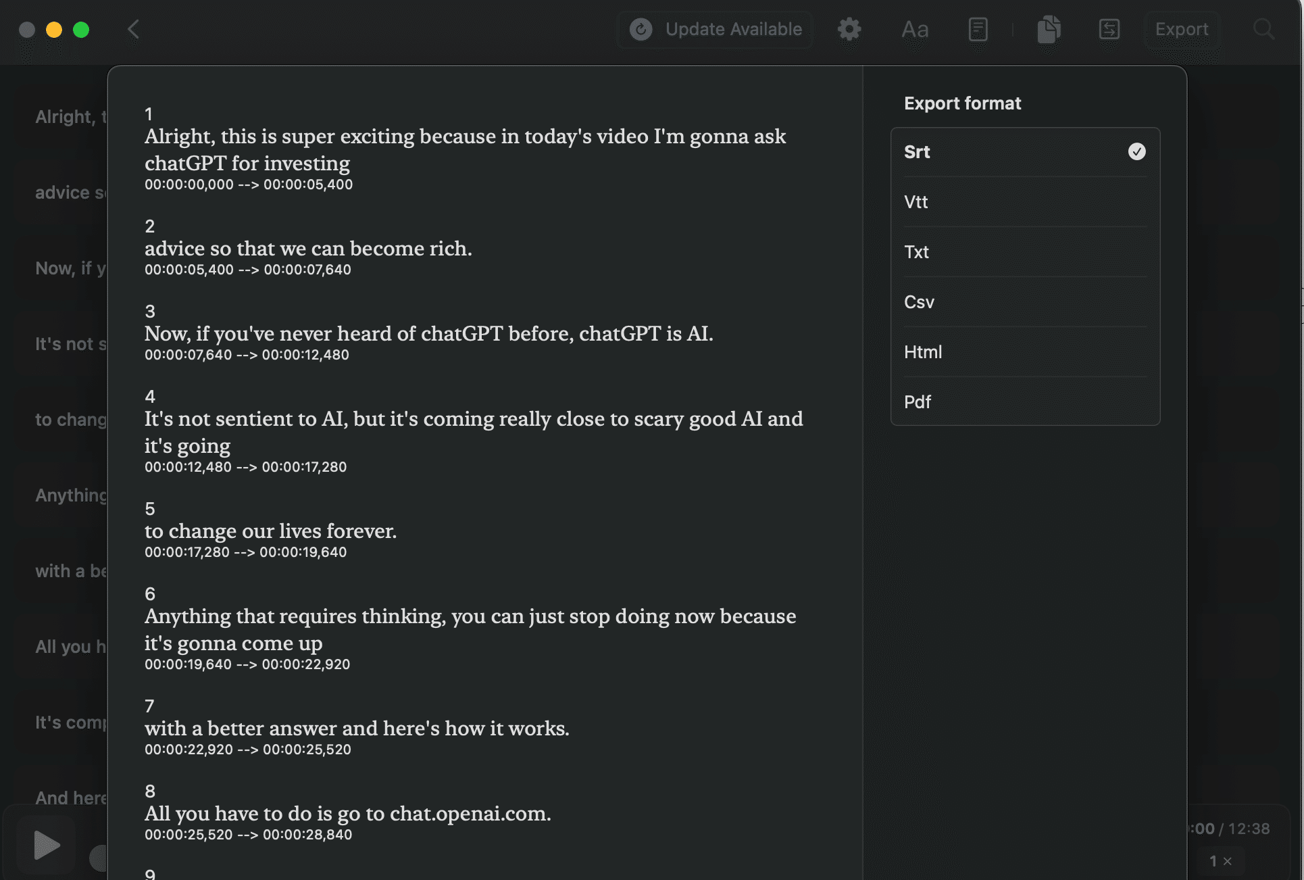
Task: Change the 1× playback speed
Action: [1220, 861]
